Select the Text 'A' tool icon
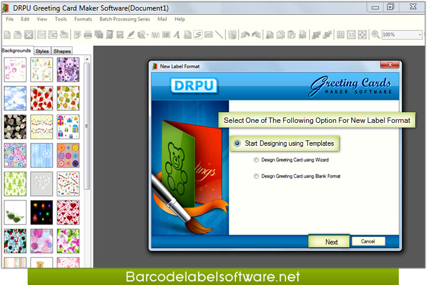The height and width of the screenshot is (285, 427). (177, 35)
